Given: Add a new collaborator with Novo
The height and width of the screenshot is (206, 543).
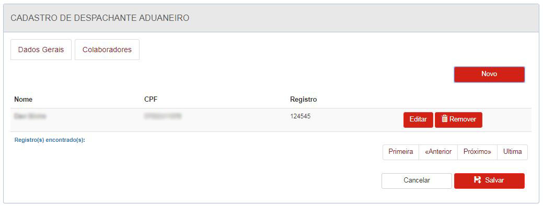Looking at the screenshot, I should (x=489, y=74).
